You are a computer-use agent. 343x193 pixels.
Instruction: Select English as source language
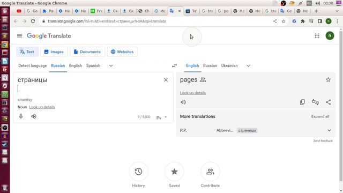[76, 65]
